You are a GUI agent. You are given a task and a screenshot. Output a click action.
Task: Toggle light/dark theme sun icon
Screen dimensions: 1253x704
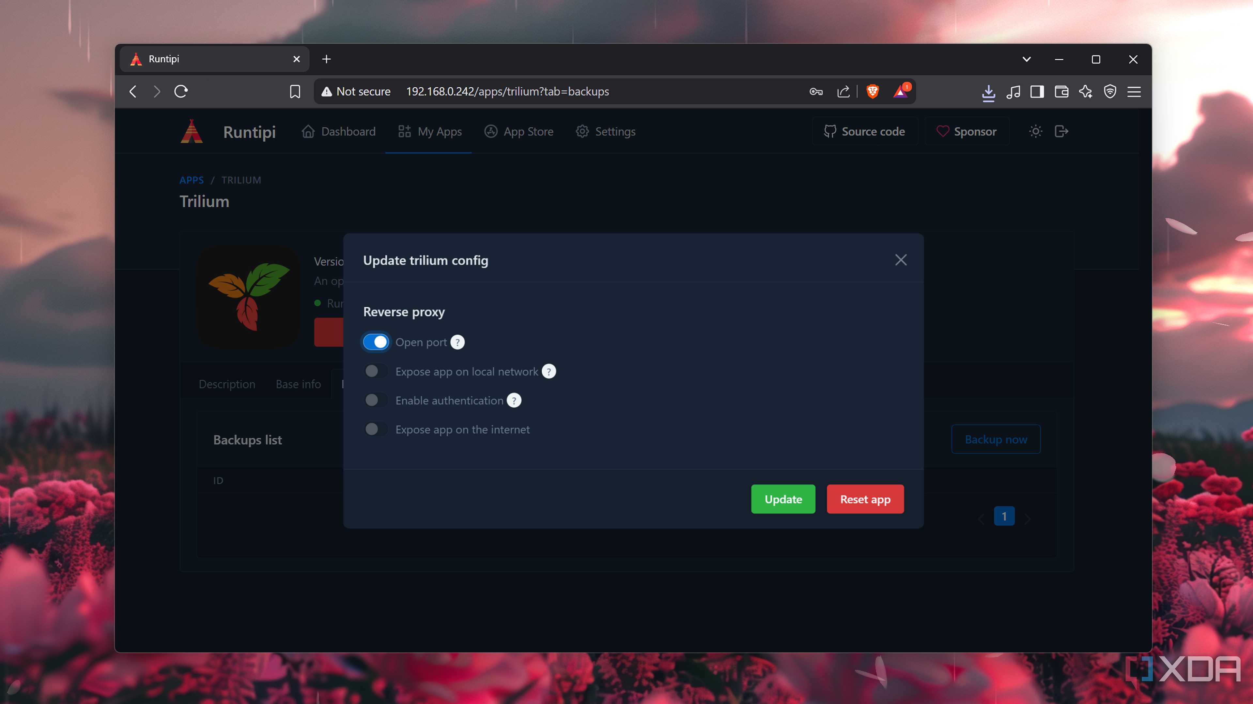tap(1036, 131)
